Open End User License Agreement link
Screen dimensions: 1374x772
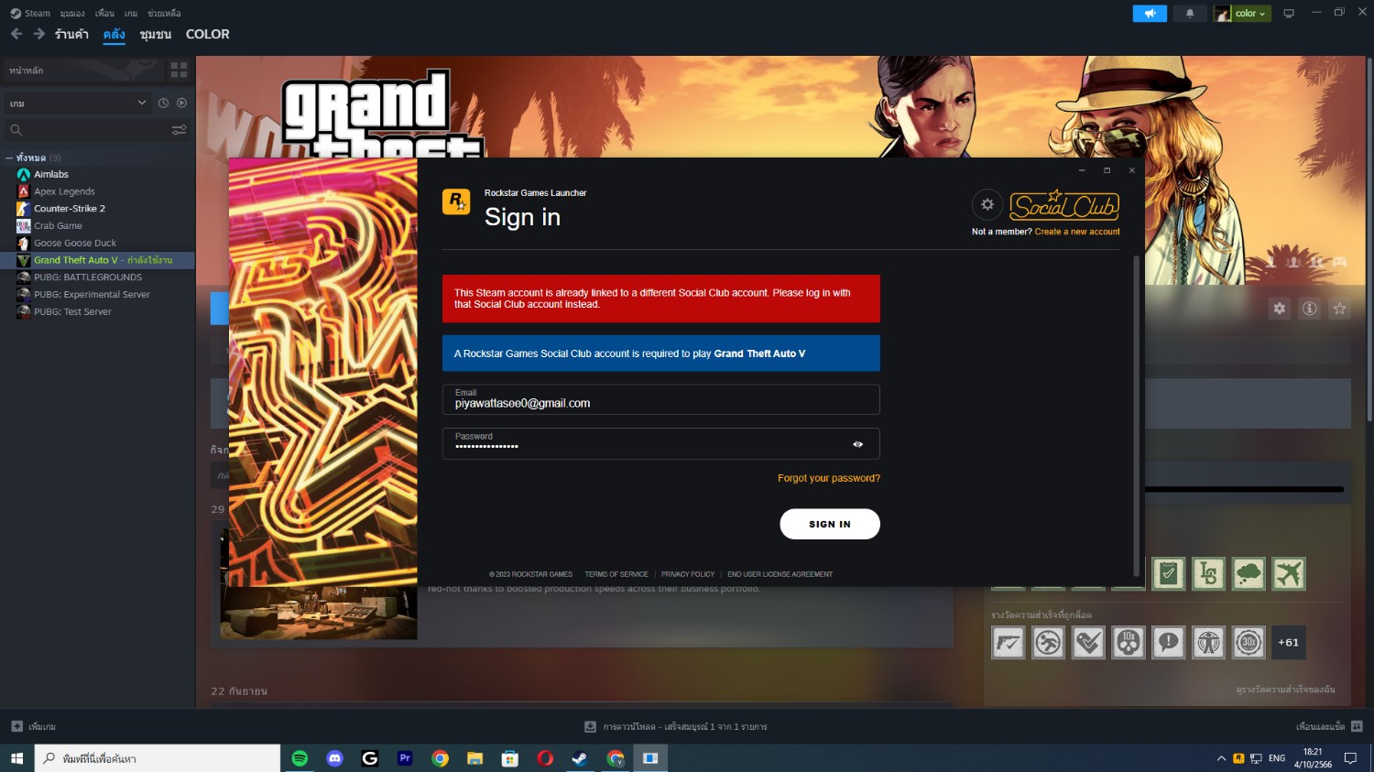[x=780, y=574]
